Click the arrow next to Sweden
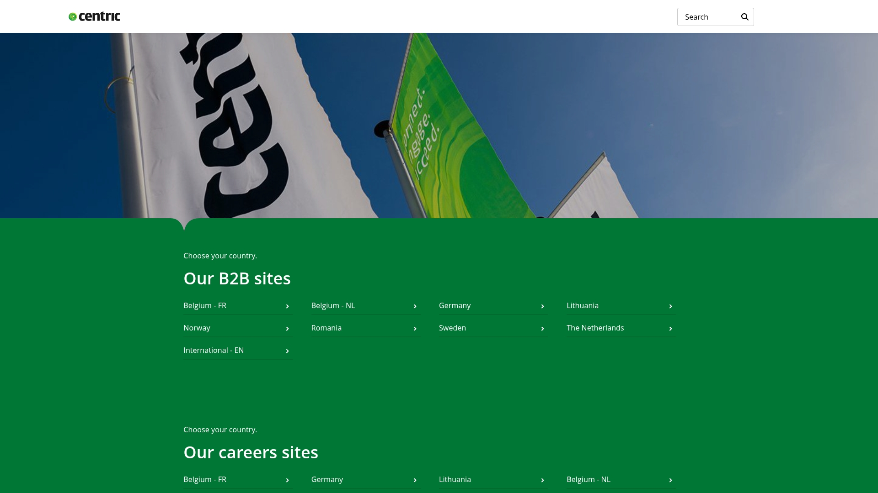The width and height of the screenshot is (878, 493). tap(542, 329)
